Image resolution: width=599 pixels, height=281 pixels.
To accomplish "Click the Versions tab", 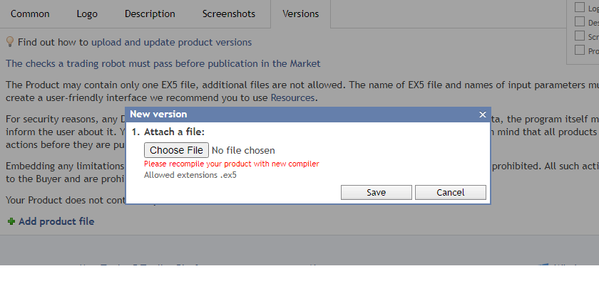I will (x=301, y=14).
